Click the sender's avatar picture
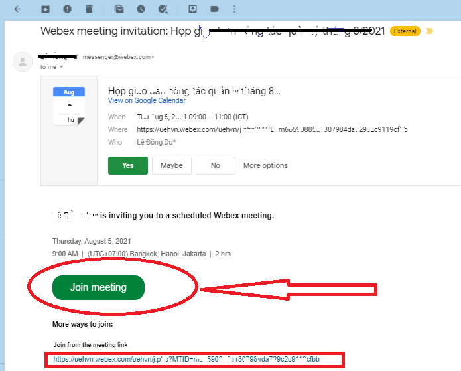Screen dimensions: 461x371 click(x=23, y=62)
